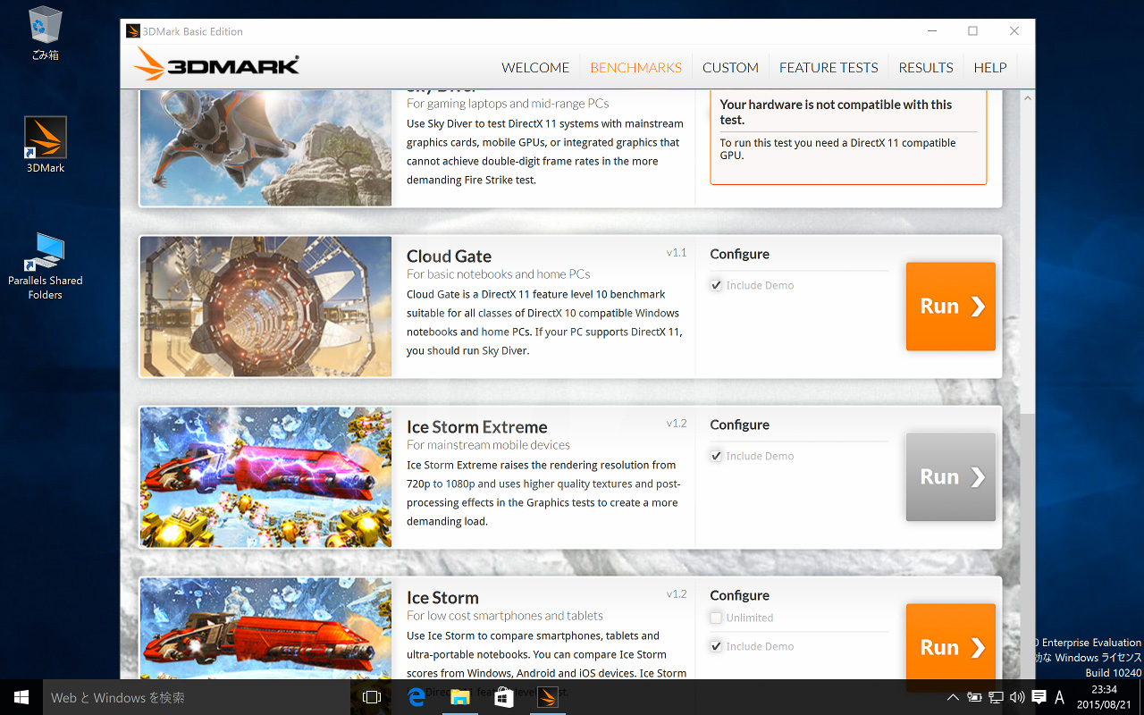Expand hidden system tray icons chevron
The height and width of the screenshot is (715, 1144).
(953, 697)
